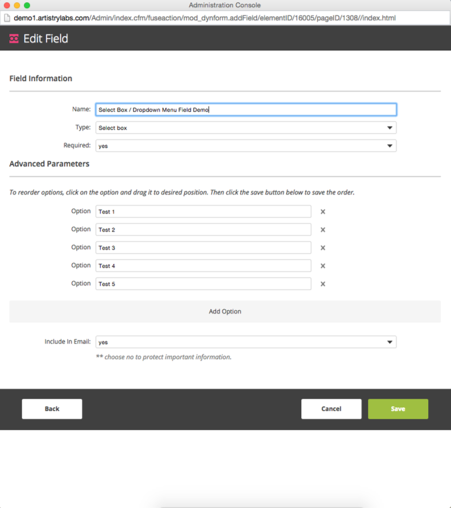Delete the Test 2 option row

pos(323,230)
